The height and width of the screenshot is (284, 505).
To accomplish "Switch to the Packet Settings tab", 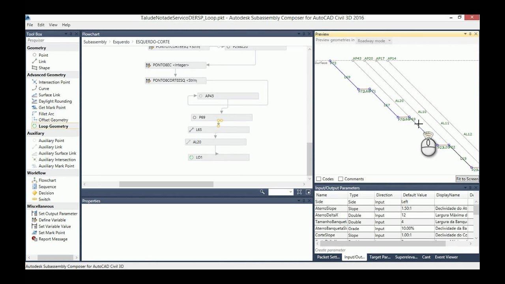I will [x=328, y=257].
